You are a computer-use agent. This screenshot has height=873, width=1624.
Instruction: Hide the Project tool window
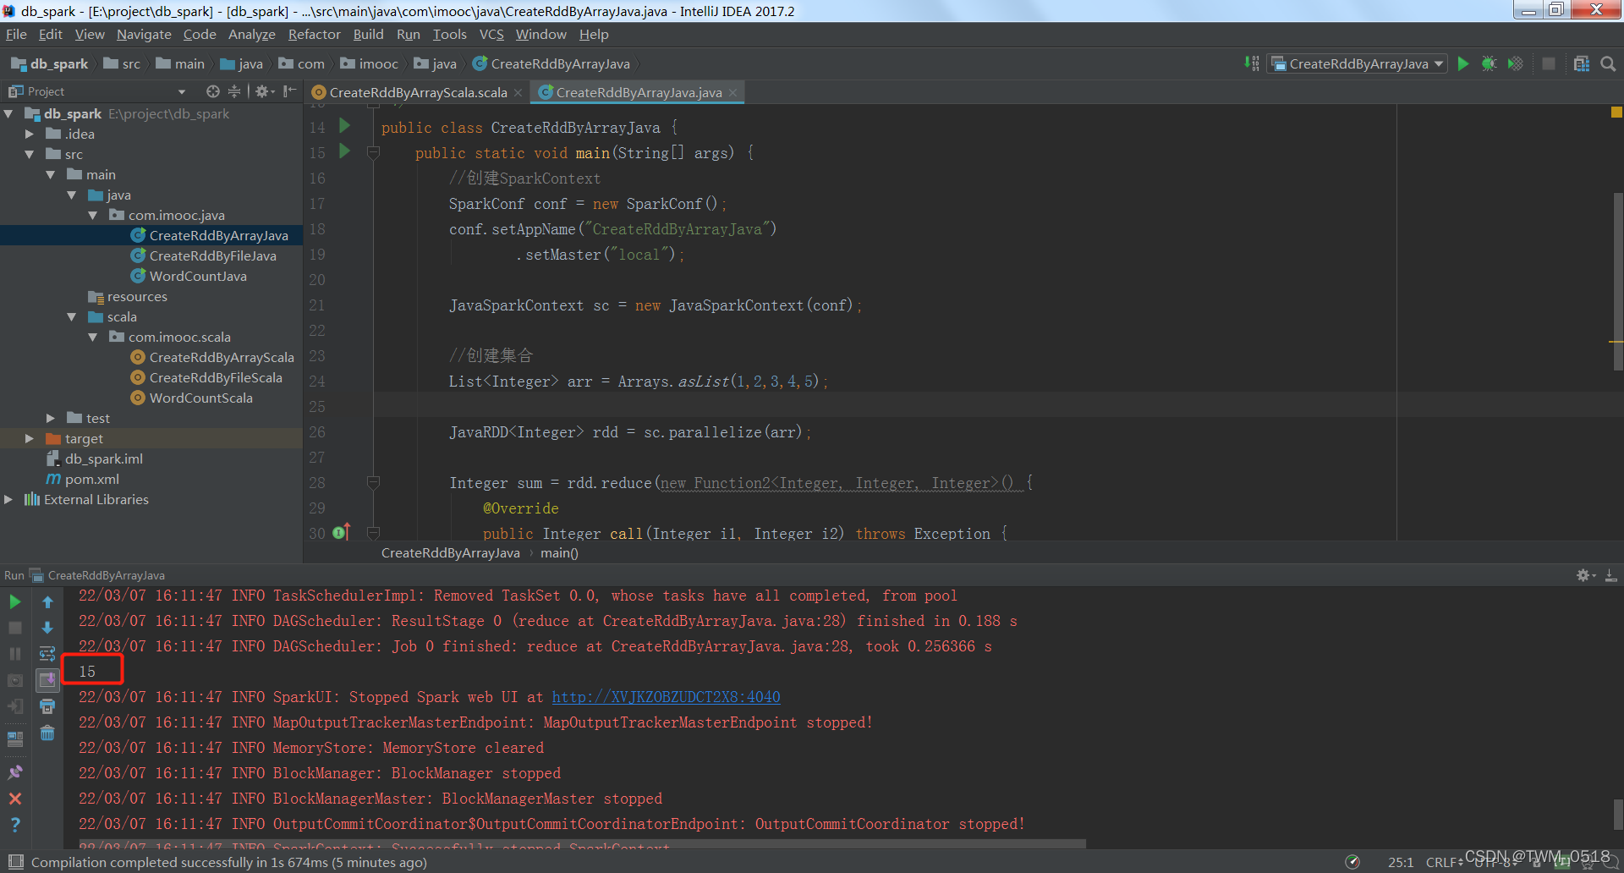[289, 91]
